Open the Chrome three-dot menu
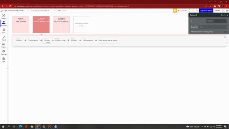Viewport: 229px width, 129px height. point(226,6)
